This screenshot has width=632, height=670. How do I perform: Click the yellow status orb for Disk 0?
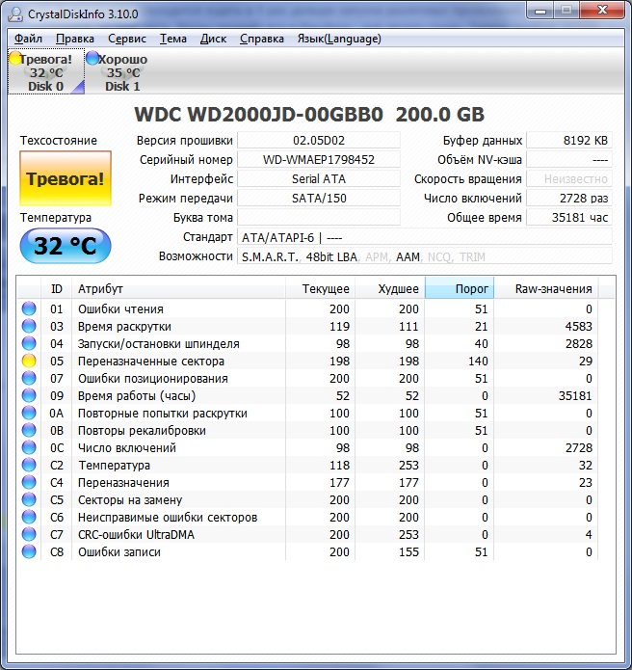[15, 59]
